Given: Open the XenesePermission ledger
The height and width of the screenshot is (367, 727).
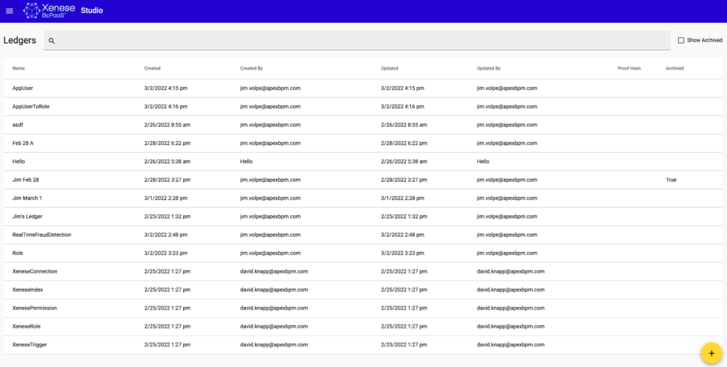Looking at the screenshot, I should pyautogui.click(x=35, y=308).
